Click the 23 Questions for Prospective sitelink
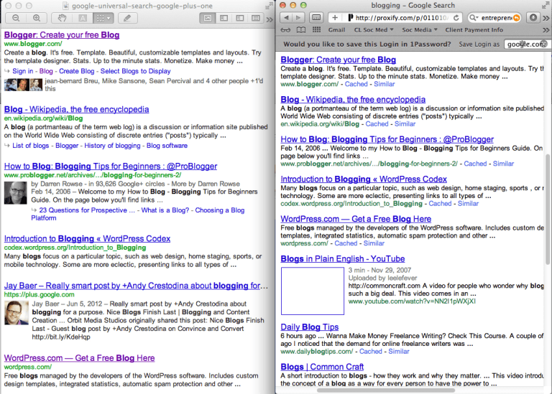 tap(87, 210)
